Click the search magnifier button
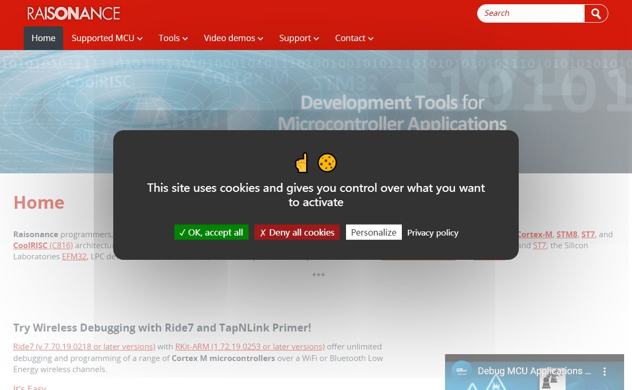Image resolution: width=632 pixels, height=390 pixels. pyautogui.click(x=596, y=14)
